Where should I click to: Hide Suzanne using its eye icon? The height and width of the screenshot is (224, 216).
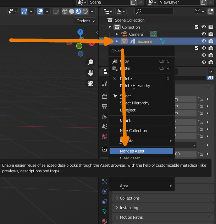(x=204, y=41)
